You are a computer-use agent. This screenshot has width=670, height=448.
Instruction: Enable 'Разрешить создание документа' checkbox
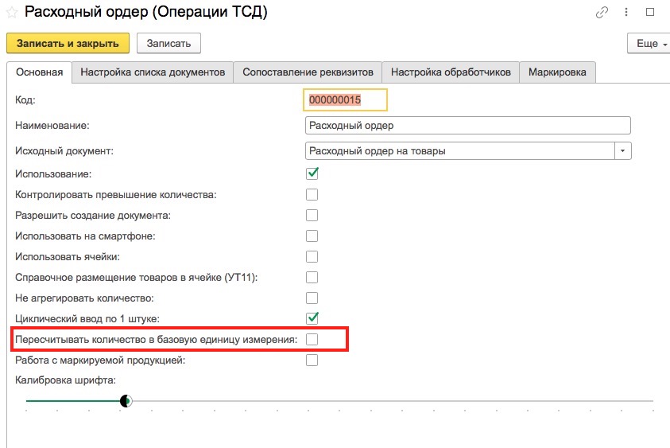(x=312, y=215)
